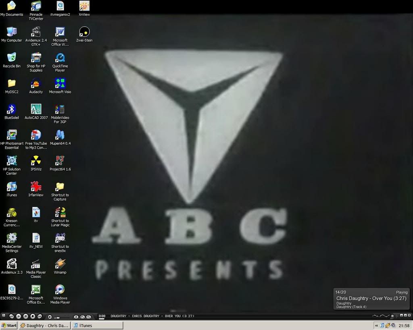This screenshot has height=330, width=413.
Task: Launch BlueSoleil Bluetooth icon
Action: pyautogui.click(x=12, y=112)
